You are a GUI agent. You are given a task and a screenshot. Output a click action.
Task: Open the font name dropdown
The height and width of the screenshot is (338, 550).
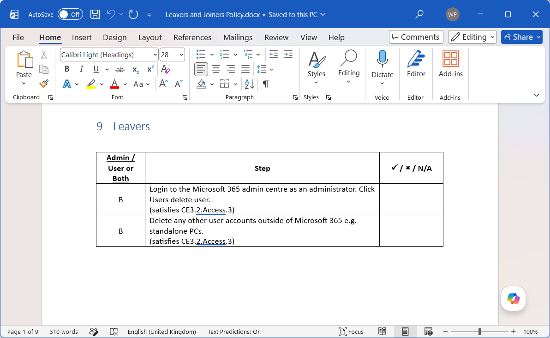point(155,55)
